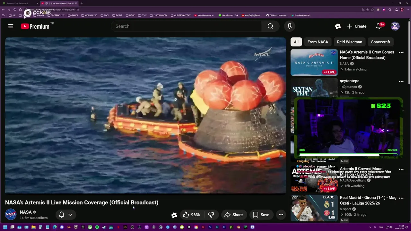Open Artemis II Crew Comes Home thumbnail
This screenshot has width=411, height=231.
click(x=314, y=62)
